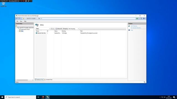The width and height of the screenshot is (177, 99).
Task: Show hidden system tray icons
Action: (x=160, y=97)
